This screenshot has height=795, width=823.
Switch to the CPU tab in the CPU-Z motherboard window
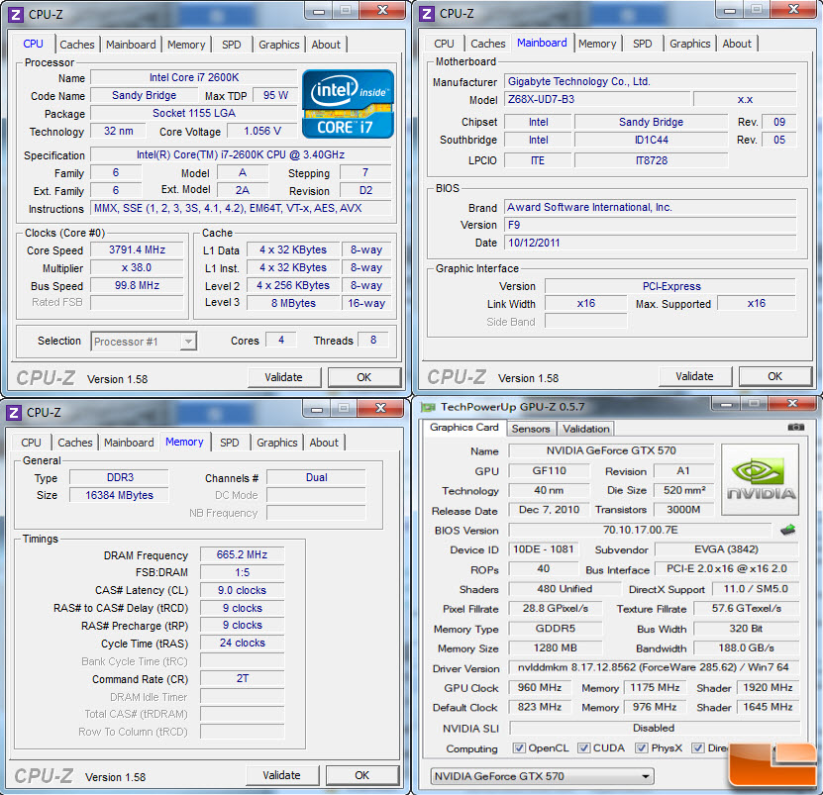pyautogui.click(x=444, y=44)
